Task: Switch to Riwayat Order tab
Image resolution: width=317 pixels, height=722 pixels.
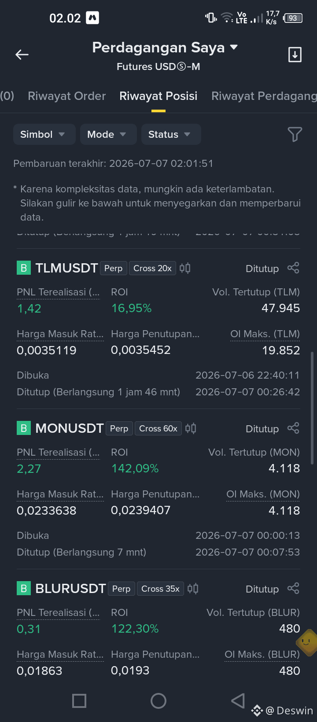Action: click(67, 96)
